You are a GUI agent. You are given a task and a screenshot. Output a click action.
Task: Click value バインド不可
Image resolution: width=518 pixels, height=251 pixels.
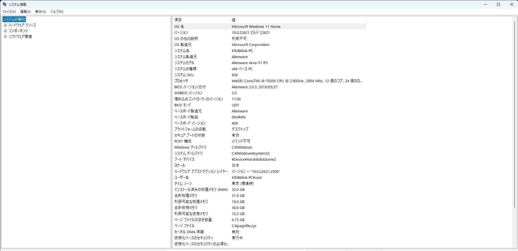tap(241, 141)
